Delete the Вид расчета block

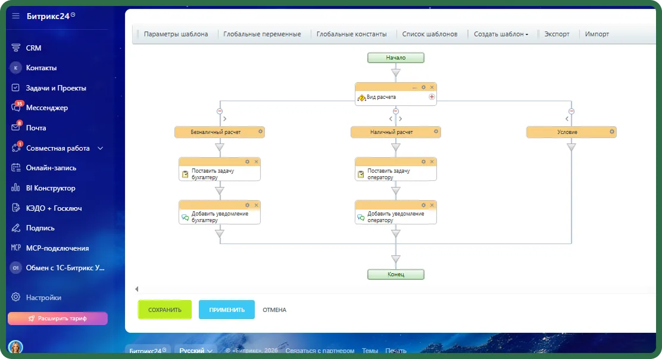[432, 88]
